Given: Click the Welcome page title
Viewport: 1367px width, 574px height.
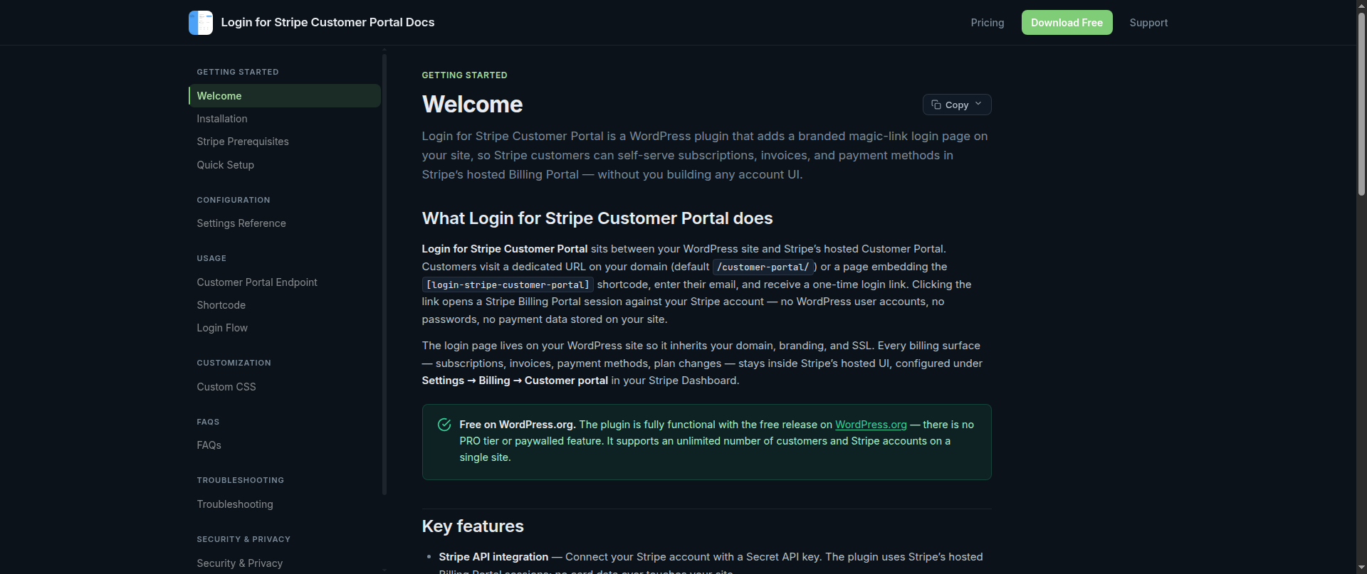Looking at the screenshot, I should click(472, 105).
